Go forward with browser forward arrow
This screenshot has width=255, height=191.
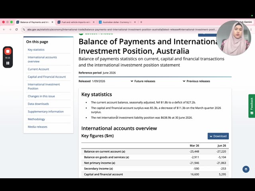[x=10, y=29]
